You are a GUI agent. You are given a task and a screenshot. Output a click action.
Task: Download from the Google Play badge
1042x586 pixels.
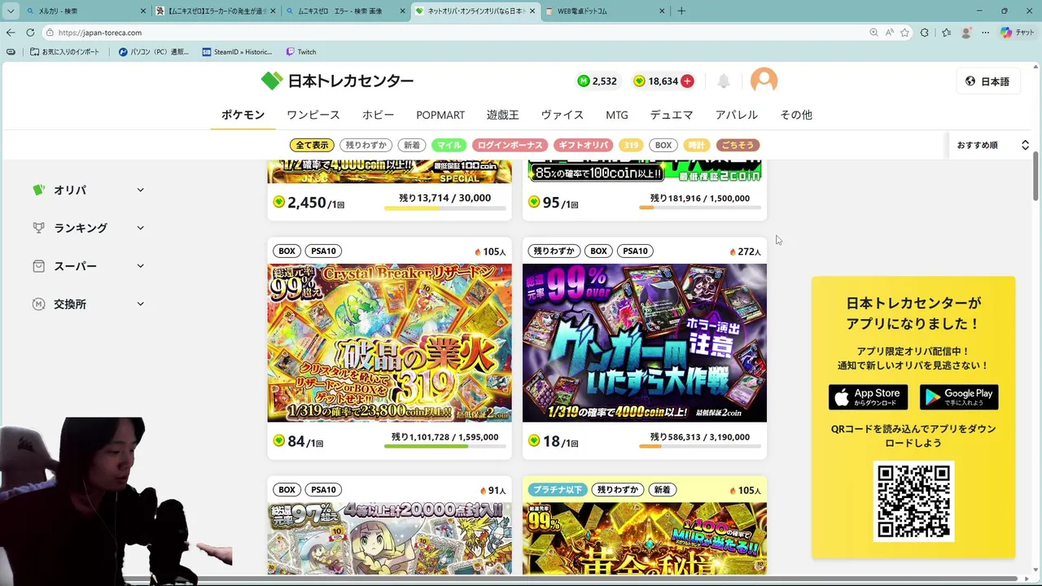pyautogui.click(x=959, y=397)
